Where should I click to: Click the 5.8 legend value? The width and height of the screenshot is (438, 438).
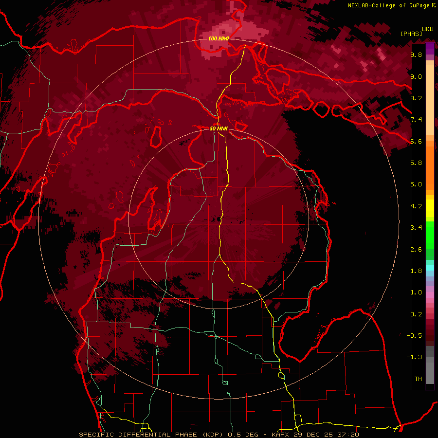(416, 163)
